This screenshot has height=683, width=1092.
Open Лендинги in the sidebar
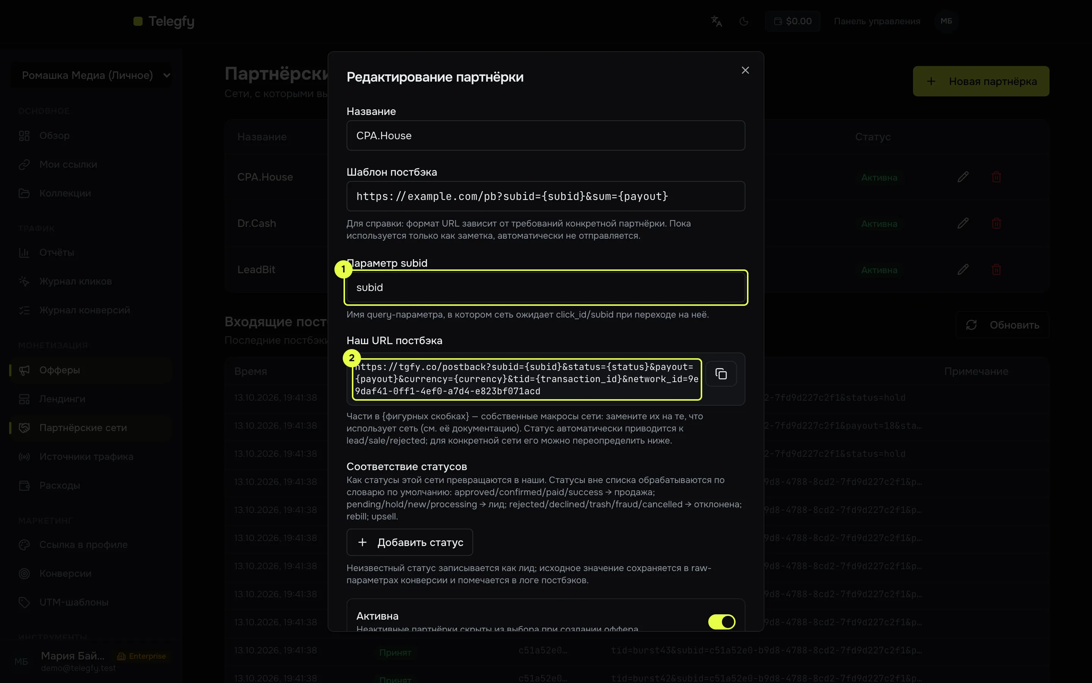(91, 399)
